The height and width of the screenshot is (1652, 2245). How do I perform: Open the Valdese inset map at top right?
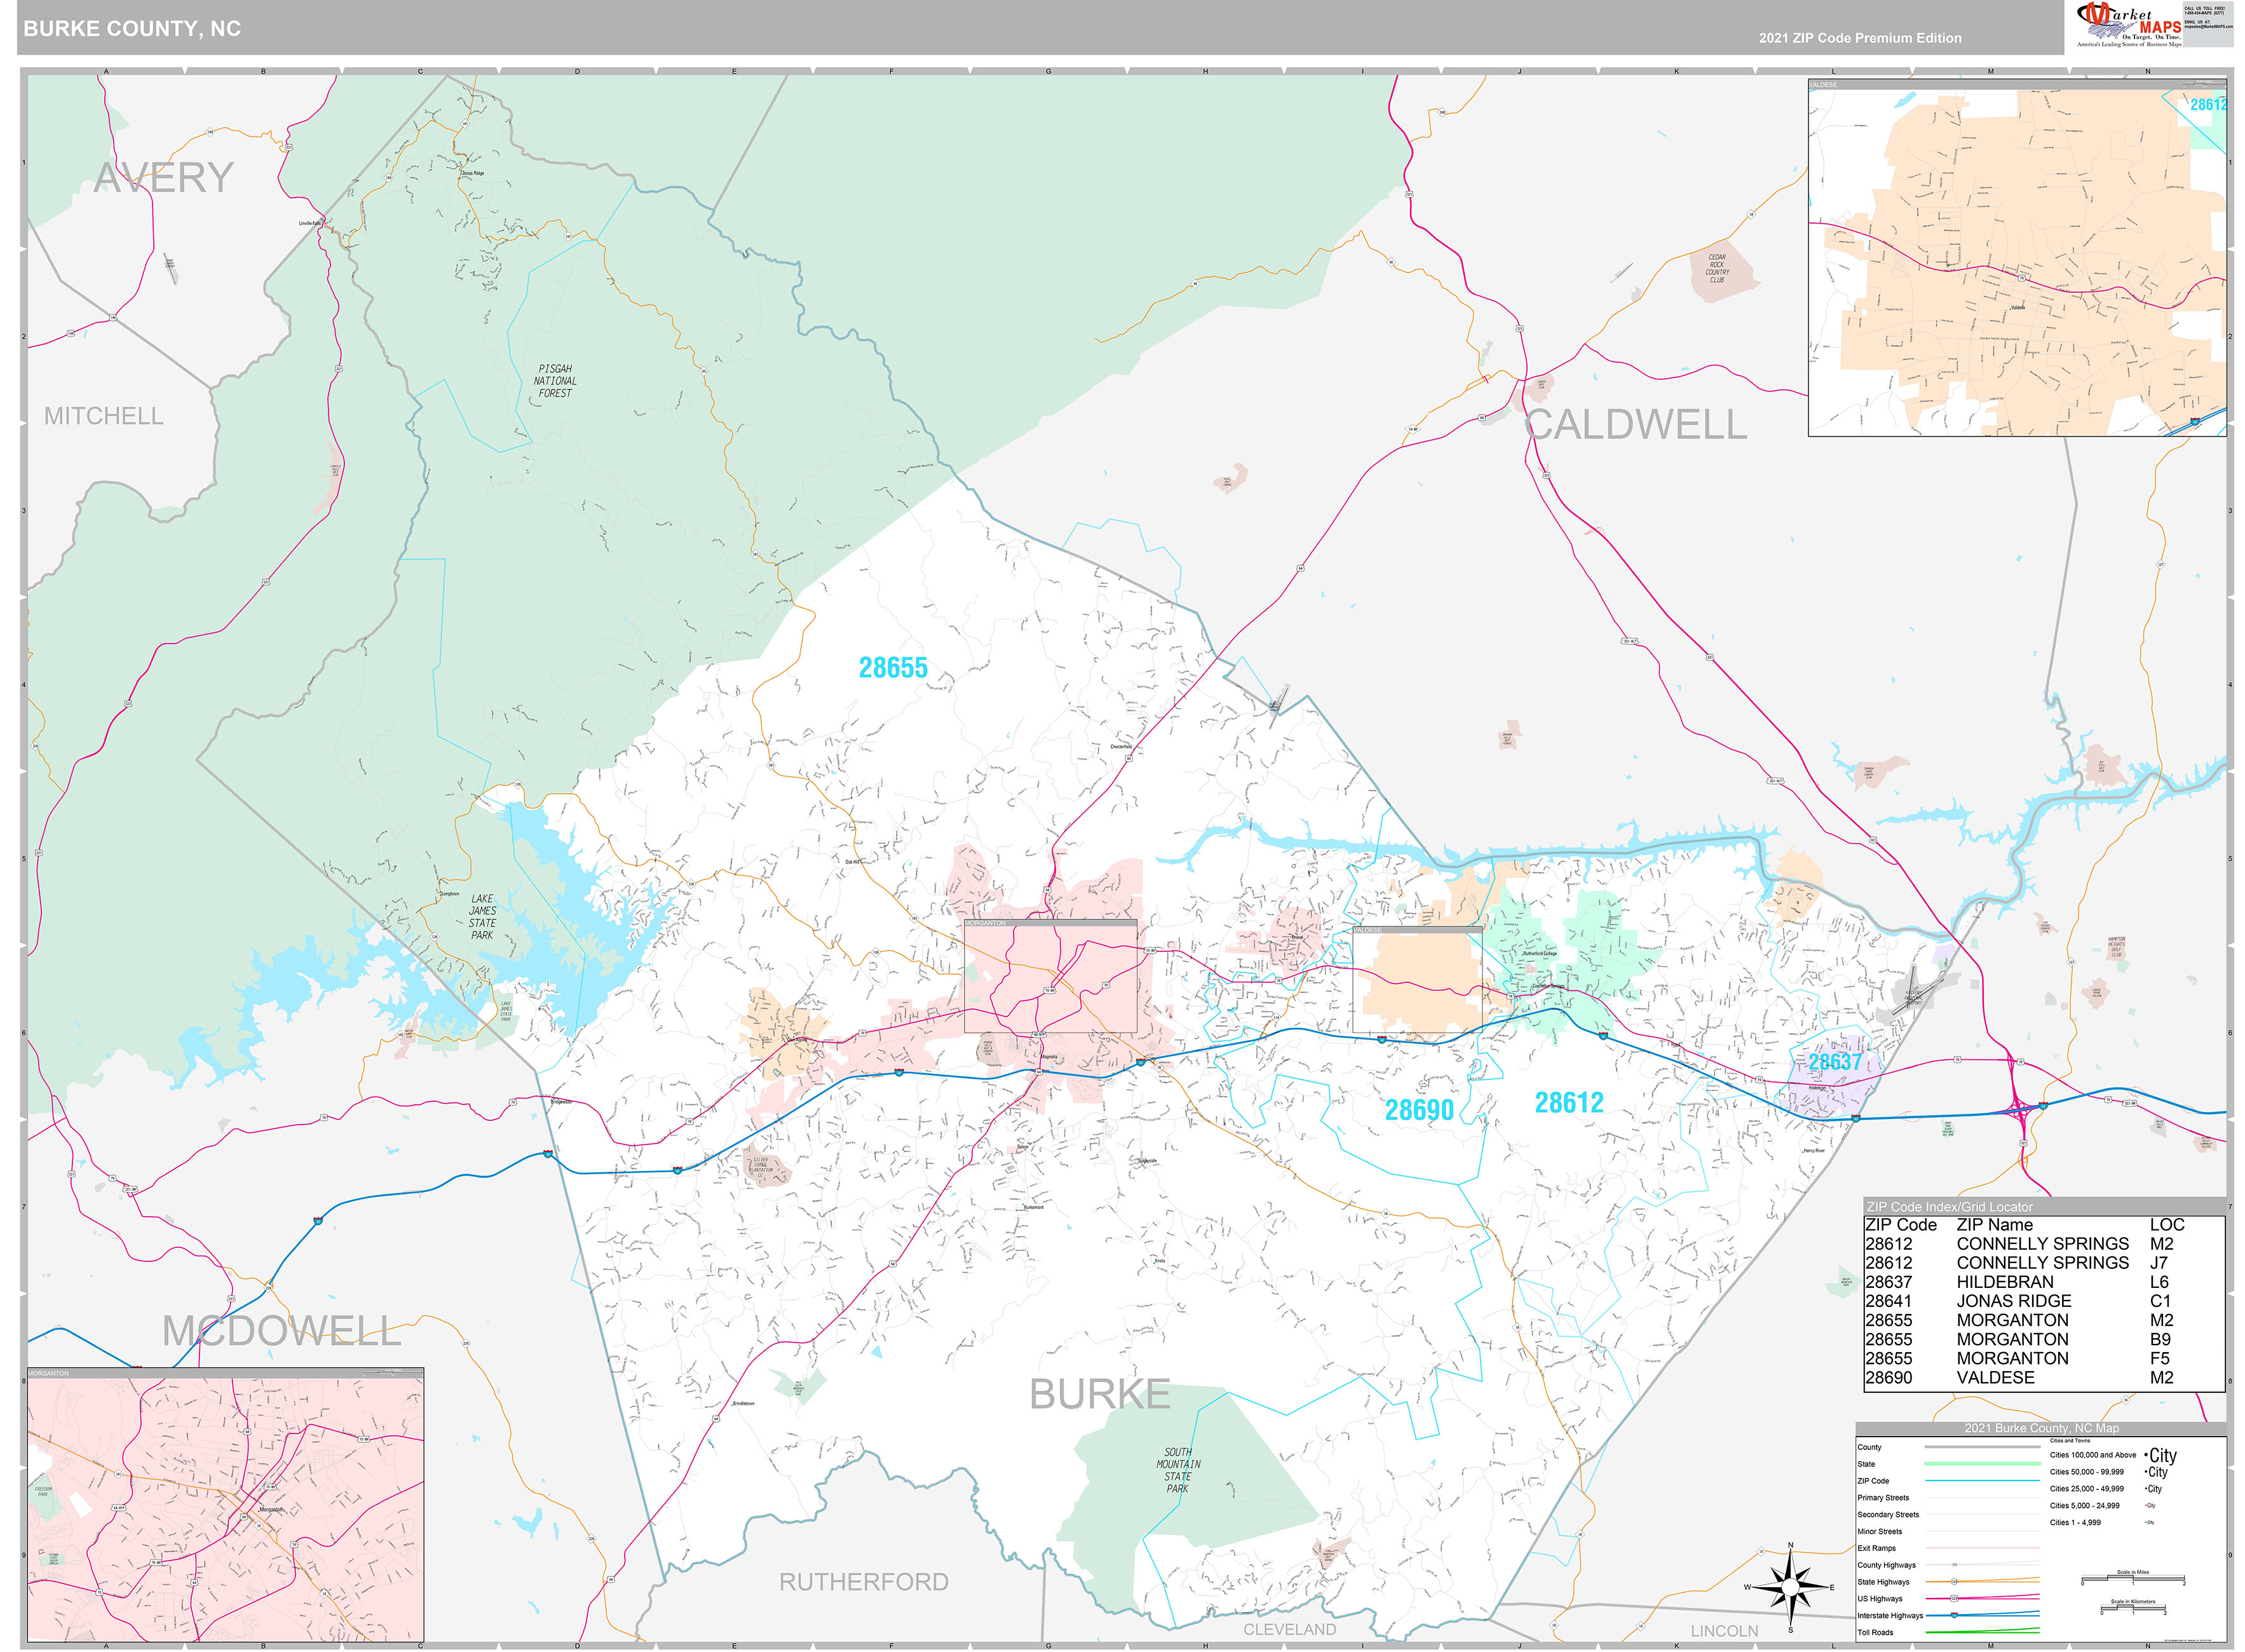pyautogui.click(x=2017, y=258)
